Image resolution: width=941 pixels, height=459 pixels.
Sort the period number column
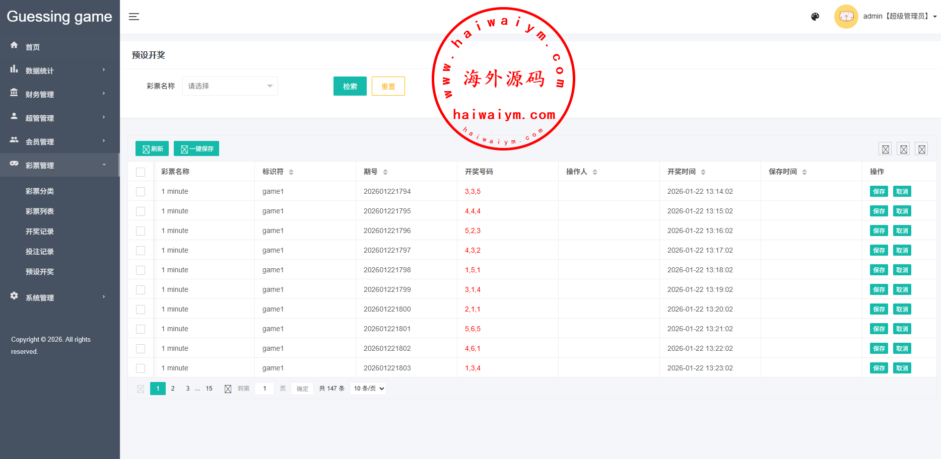coord(385,172)
